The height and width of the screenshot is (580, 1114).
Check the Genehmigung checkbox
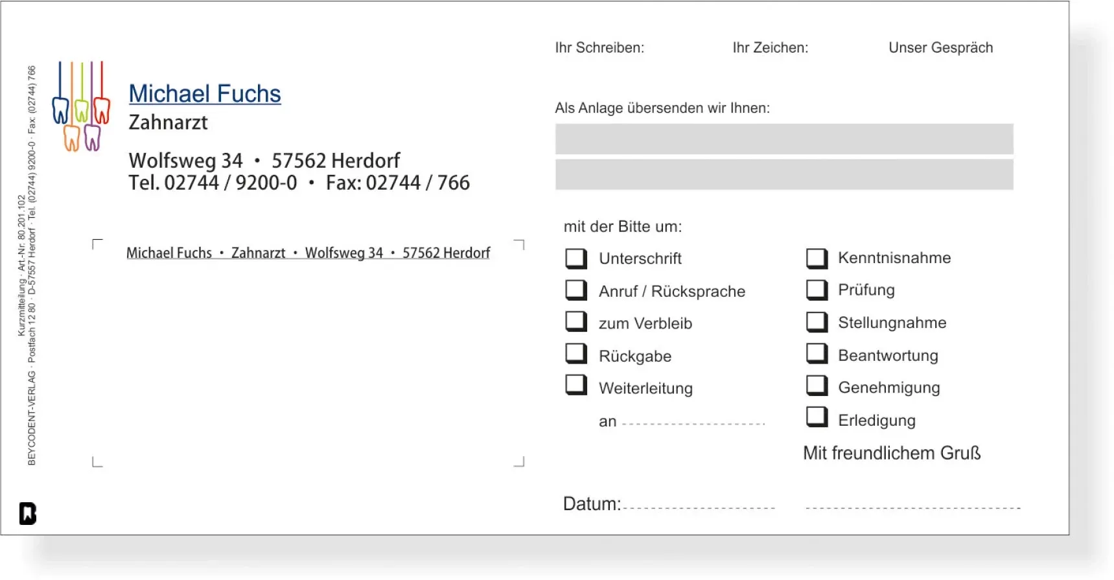(817, 386)
